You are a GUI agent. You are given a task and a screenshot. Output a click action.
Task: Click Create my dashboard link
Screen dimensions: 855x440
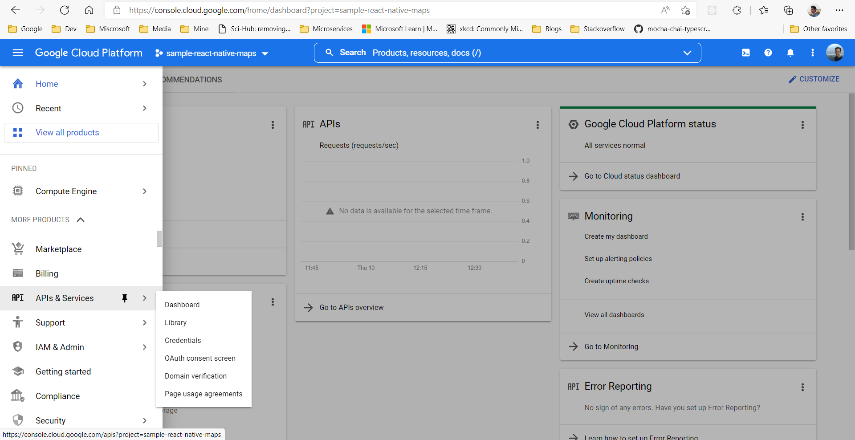coord(616,236)
